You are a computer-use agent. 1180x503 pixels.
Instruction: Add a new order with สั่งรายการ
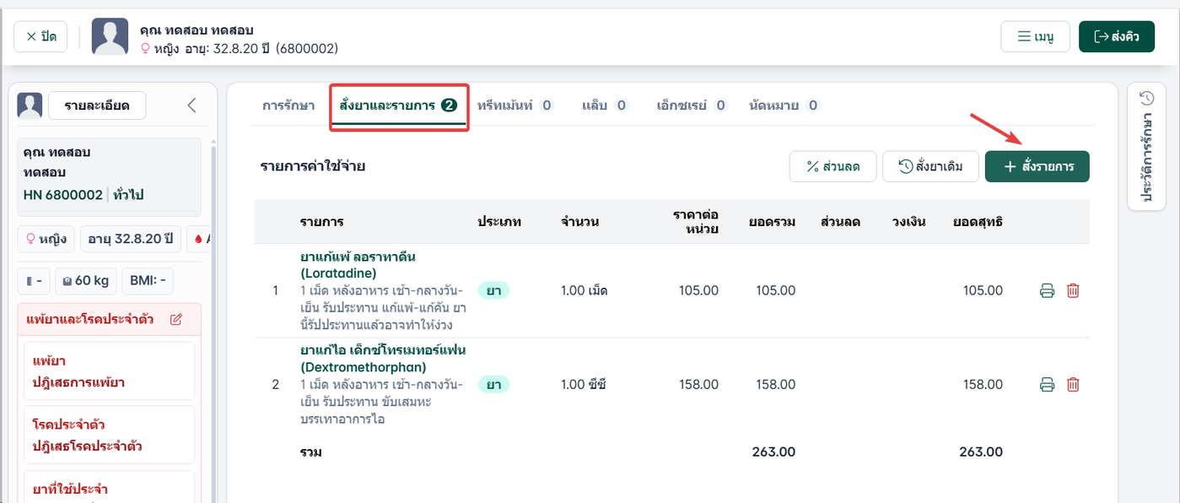pos(1037,166)
